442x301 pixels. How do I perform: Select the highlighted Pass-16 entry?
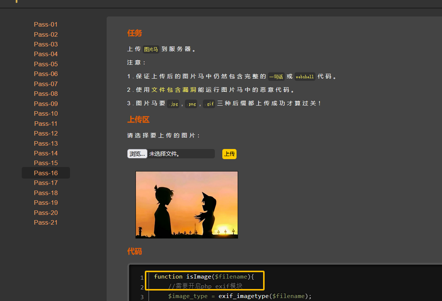[46, 173]
